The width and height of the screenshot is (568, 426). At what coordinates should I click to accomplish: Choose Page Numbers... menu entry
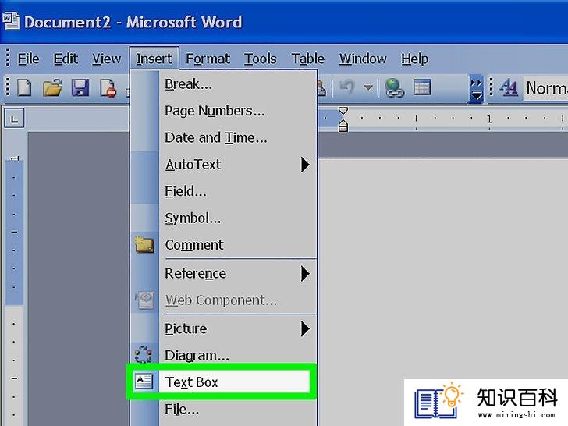[x=223, y=111]
